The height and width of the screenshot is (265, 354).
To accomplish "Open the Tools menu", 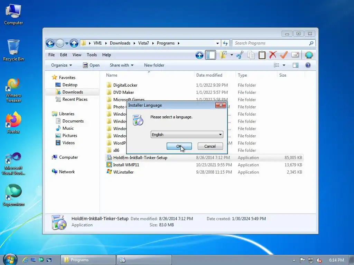I will [92, 55].
